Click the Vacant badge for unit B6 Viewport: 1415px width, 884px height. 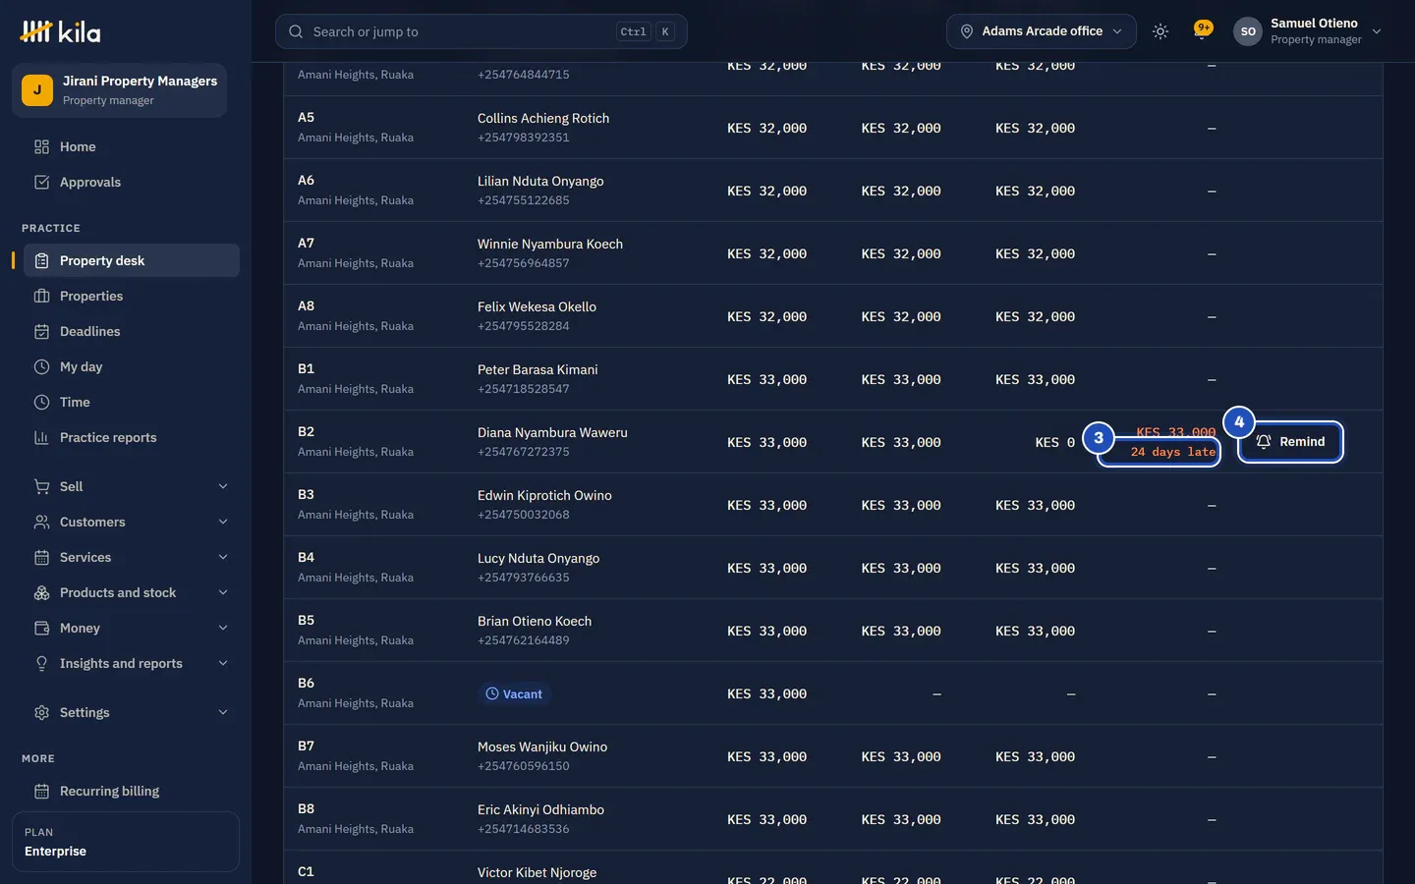tap(514, 693)
